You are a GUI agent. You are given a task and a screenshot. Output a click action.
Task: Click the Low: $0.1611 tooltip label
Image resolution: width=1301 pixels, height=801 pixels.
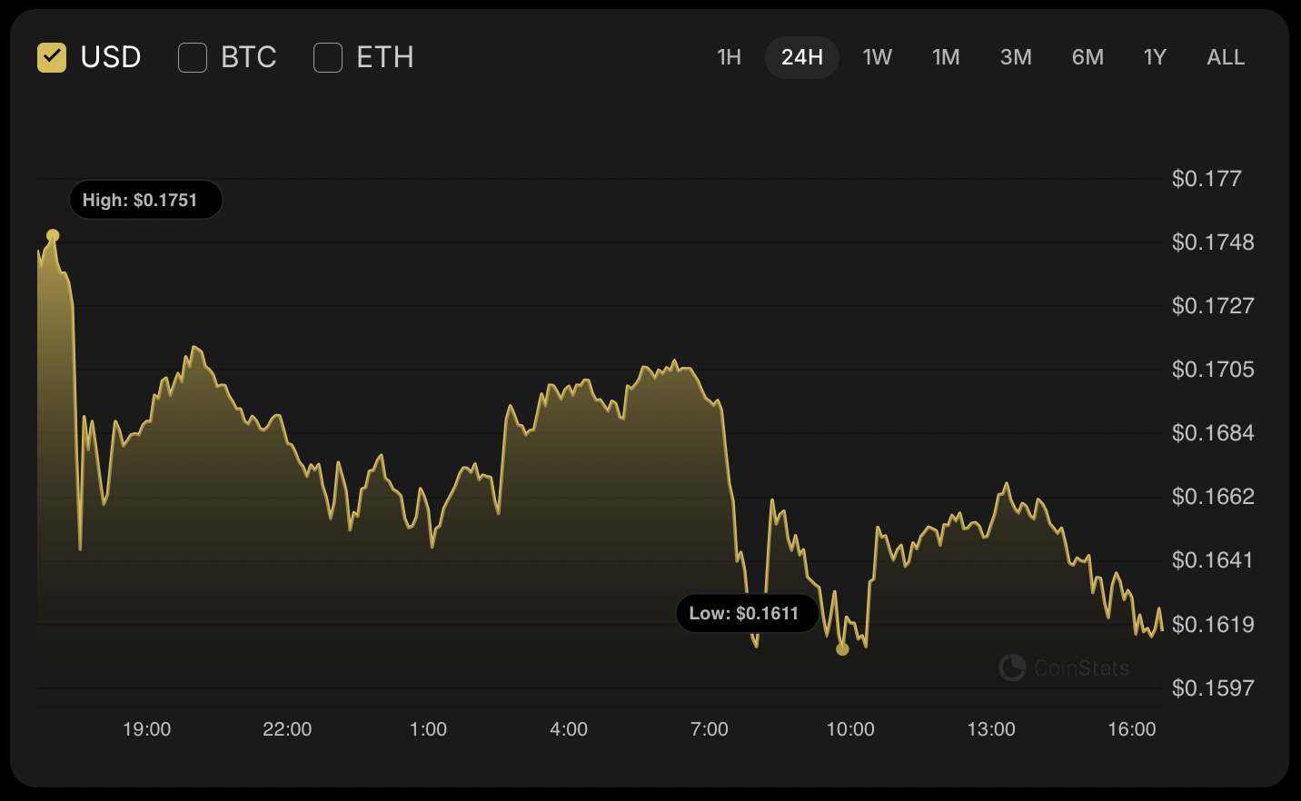(x=747, y=613)
